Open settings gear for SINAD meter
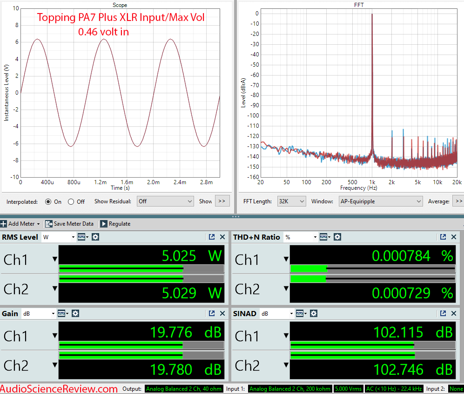This screenshot has height=394, width=464. click(314, 313)
